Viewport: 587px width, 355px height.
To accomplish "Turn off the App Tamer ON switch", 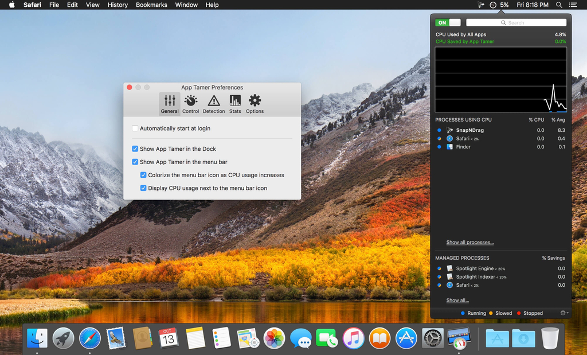I will click(448, 22).
